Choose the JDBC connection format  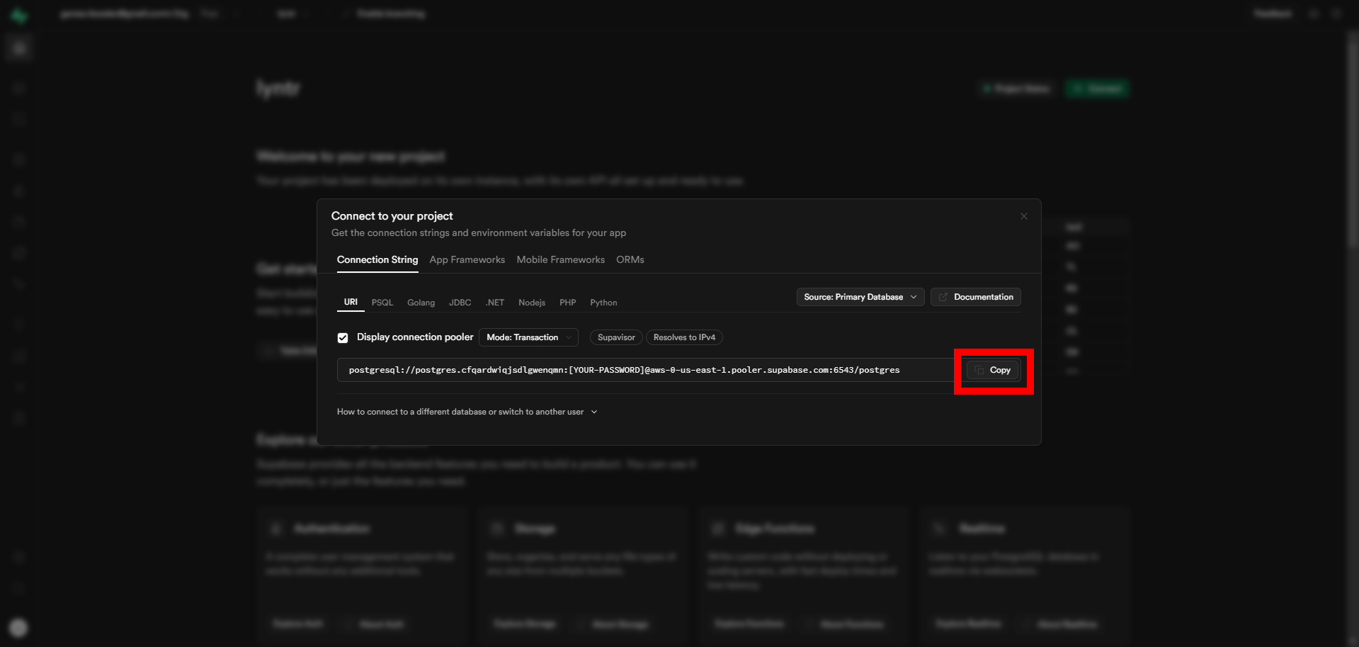pos(460,303)
